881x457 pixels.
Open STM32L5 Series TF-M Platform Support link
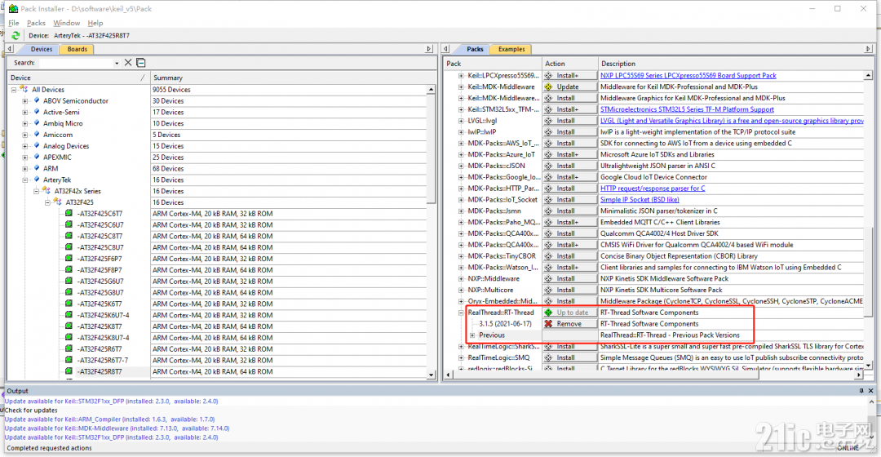tap(687, 109)
